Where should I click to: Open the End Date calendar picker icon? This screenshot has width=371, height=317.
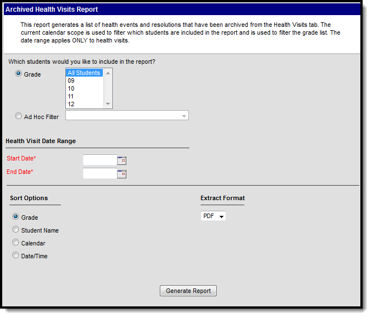[x=122, y=174]
